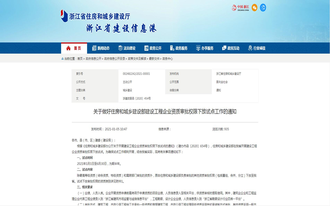Click the 法治建设 stacked layers icon
This screenshot has width=330, height=206.
[x=120, y=48]
